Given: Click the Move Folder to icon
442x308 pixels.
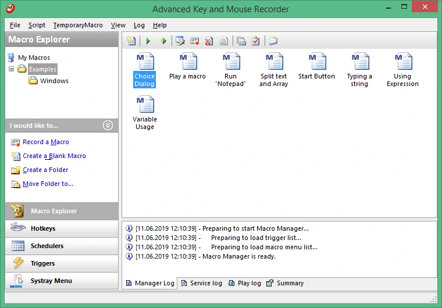Looking at the screenshot, I should [x=16, y=184].
